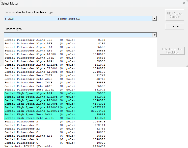The height and width of the screenshot is (148, 188).
Task: Select Serial Pulsecoder B 262144 entry
Action: click(80, 125)
